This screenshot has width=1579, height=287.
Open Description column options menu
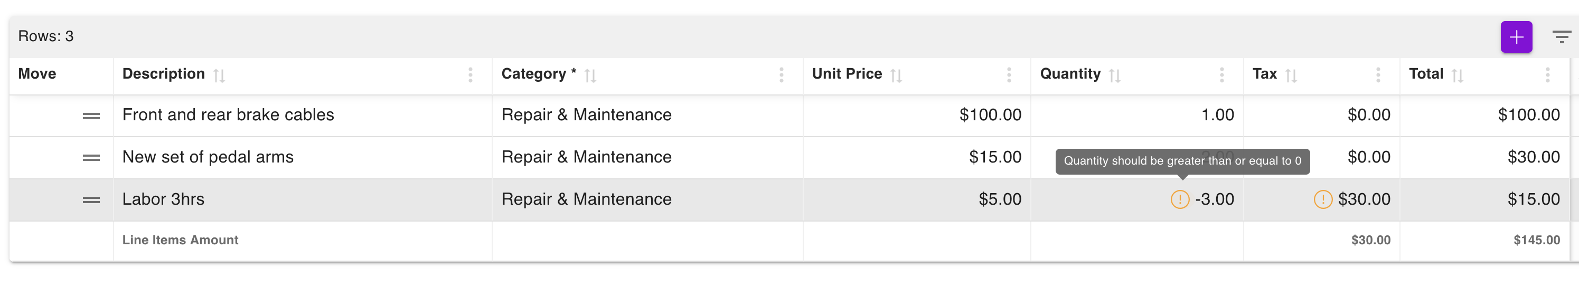(470, 75)
